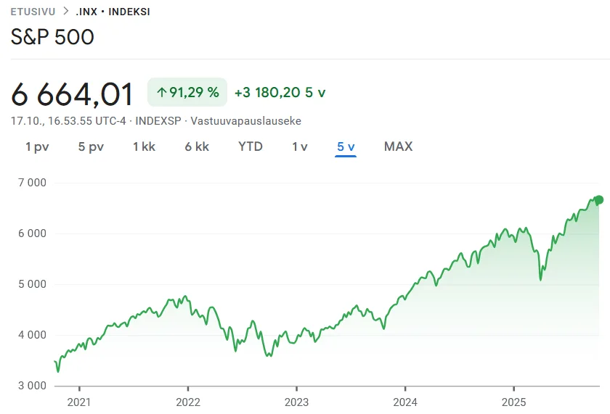This screenshot has width=610, height=414.
Task: Click the breadcrumb chevron arrow
Action: coord(65,12)
